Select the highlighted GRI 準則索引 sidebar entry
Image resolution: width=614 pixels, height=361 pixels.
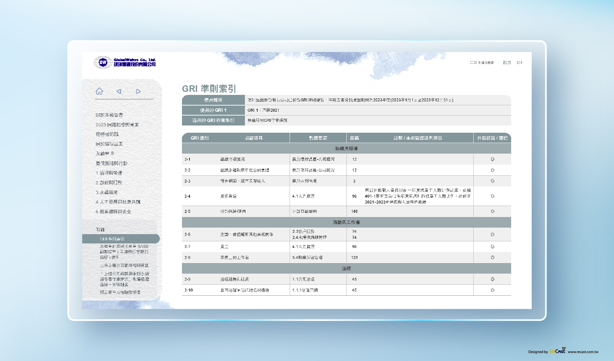coord(121,239)
